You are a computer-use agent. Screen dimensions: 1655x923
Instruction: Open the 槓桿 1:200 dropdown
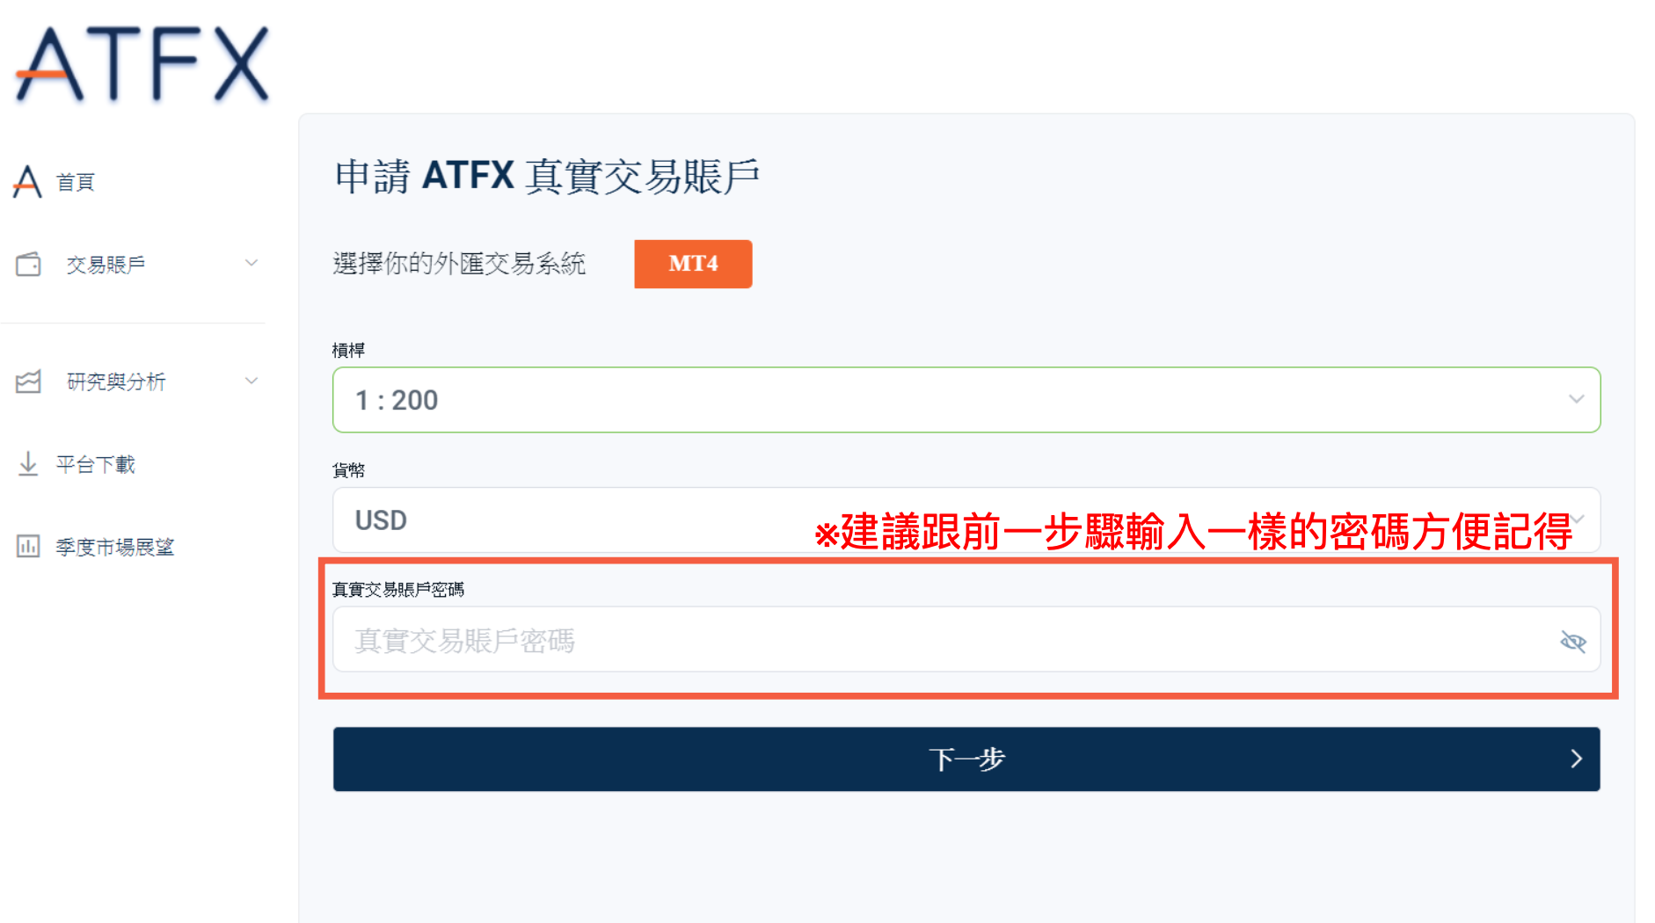coord(966,400)
